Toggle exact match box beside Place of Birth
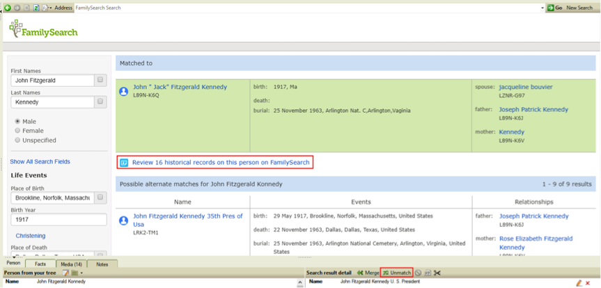The width and height of the screenshot is (601, 288). (x=100, y=198)
